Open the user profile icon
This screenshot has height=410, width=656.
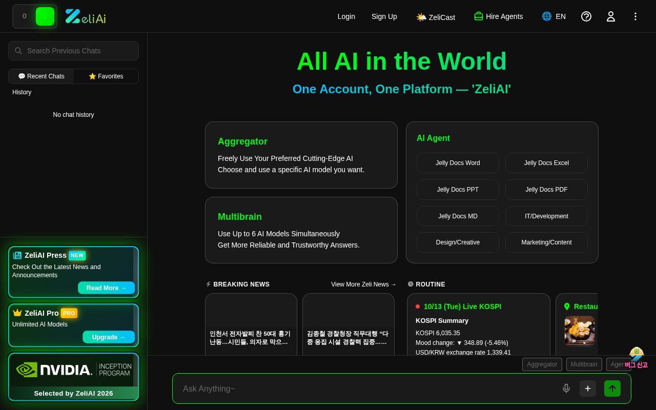611,16
